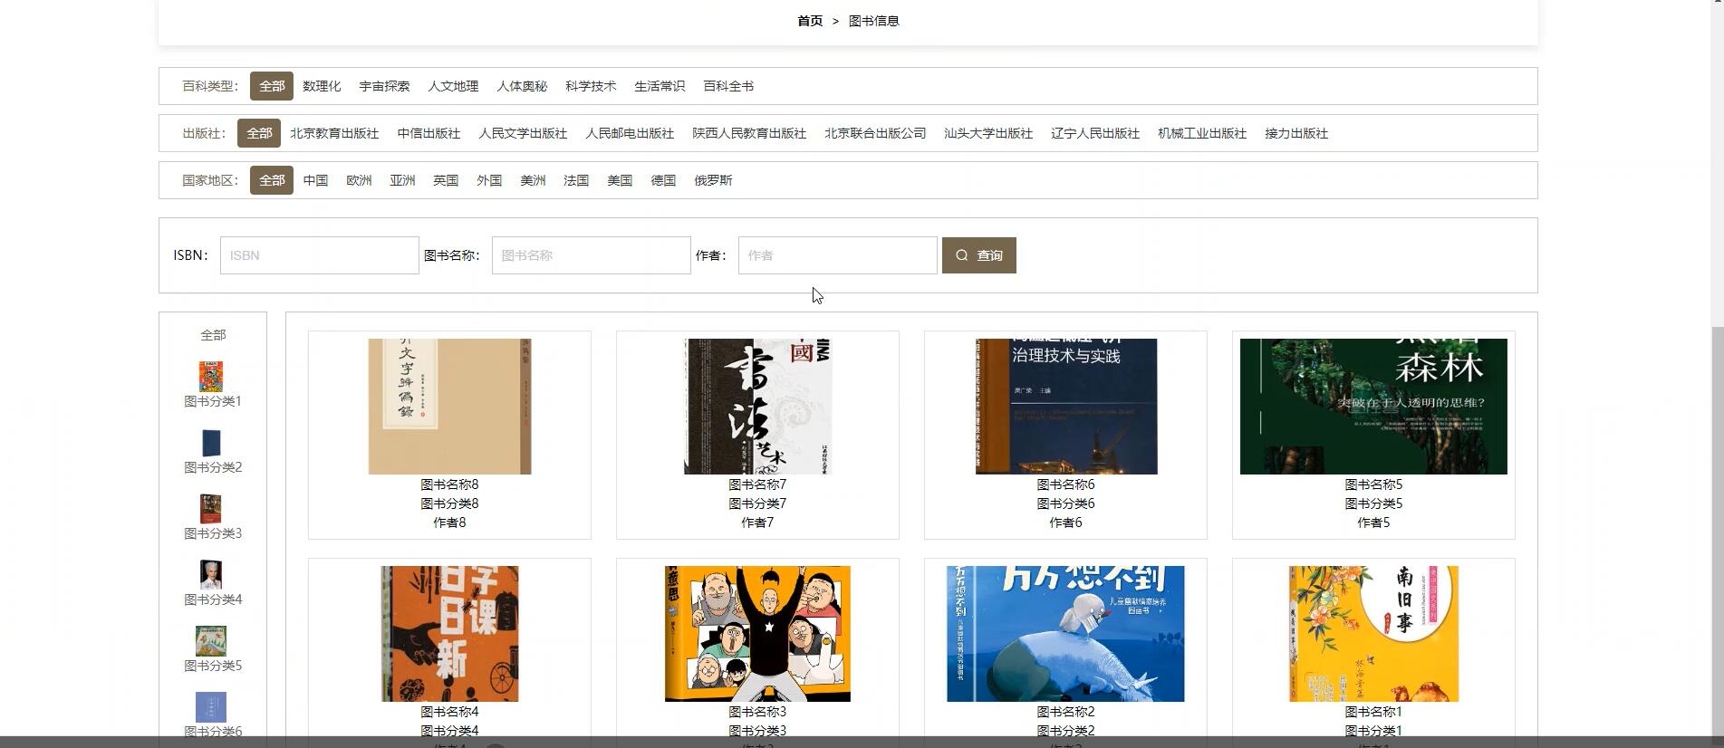Filter publisher by 北京教育出版社
The height and width of the screenshot is (748, 1724).
(334, 133)
